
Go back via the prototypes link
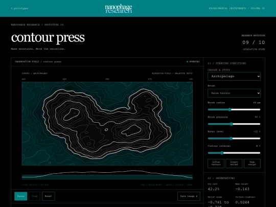[x=19, y=8]
